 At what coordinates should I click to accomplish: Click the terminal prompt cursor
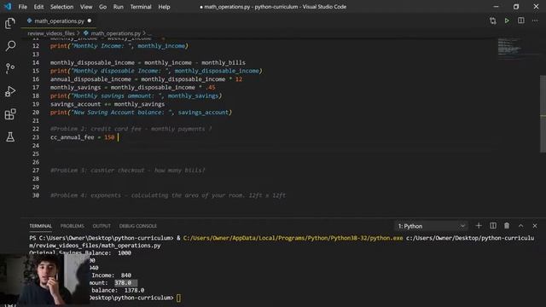pos(178,298)
